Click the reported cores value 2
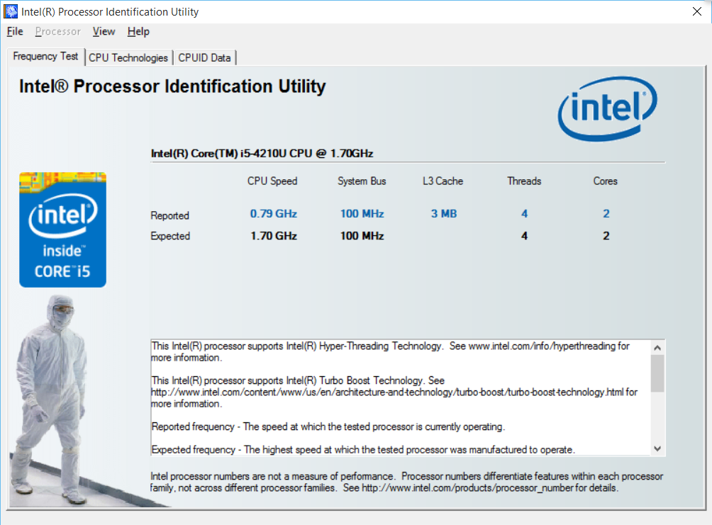 tap(606, 214)
